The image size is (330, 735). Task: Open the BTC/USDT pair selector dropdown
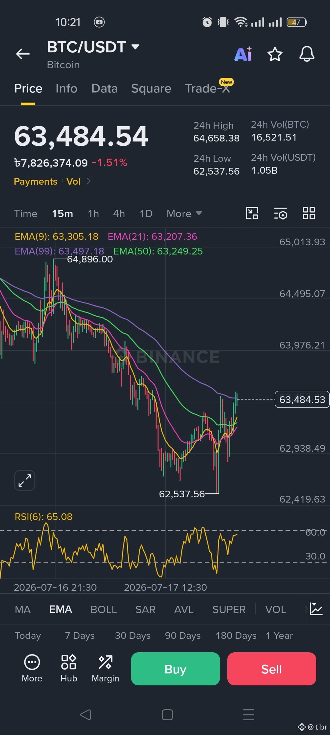click(94, 47)
